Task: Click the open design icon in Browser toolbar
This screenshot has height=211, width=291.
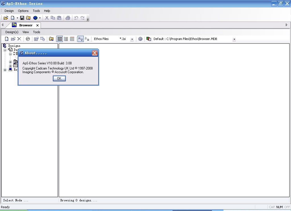Action: coord(13,39)
